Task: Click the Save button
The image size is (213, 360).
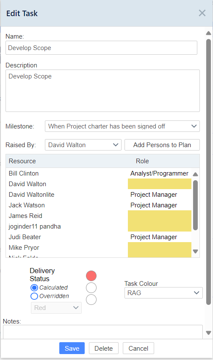Action: point(72,348)
